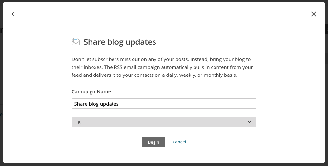Select the KJ text in the dropdown
Viewport: 328px width, 166px height.
click(80, 122)
